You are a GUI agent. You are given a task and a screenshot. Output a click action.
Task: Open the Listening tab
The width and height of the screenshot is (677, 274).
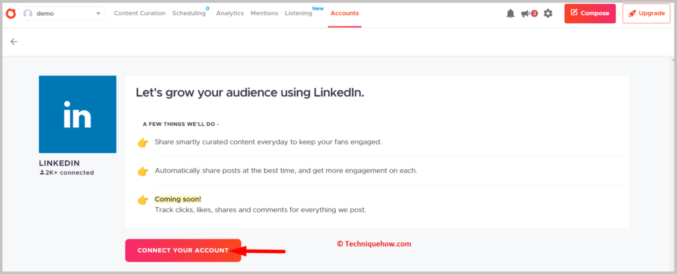[298, 13]
